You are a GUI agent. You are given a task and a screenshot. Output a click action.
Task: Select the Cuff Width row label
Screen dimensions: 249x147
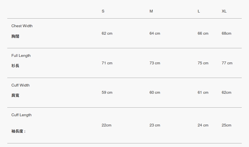(20, 85)
